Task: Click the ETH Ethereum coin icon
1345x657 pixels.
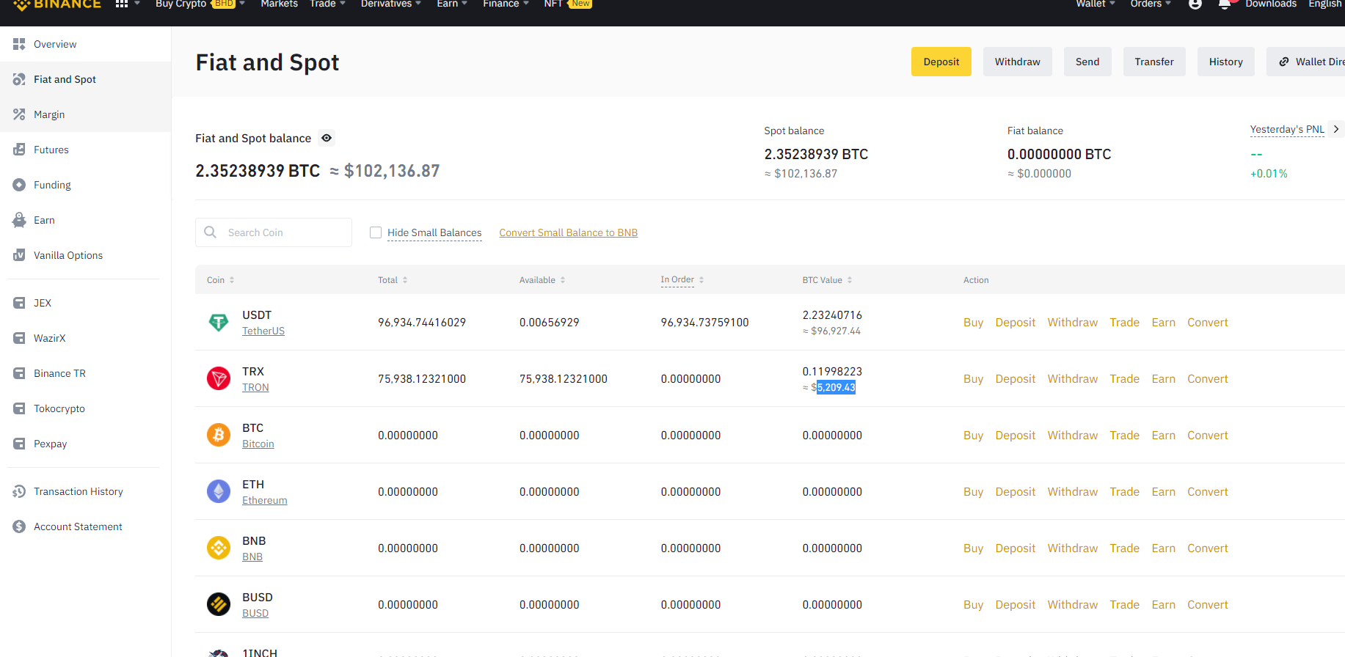Action: (x=219, y=491)
